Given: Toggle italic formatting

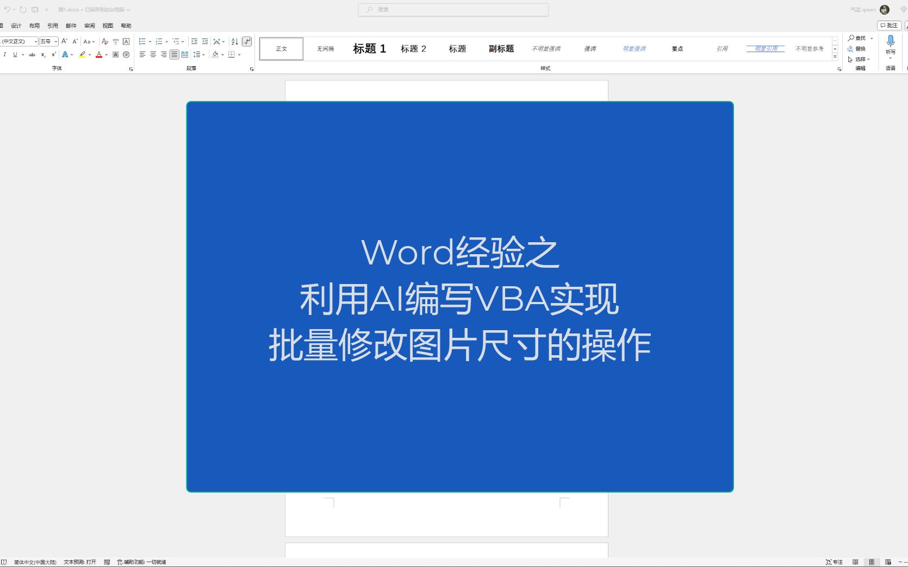Looking at the screenshot, I should (x=5, y=54).
